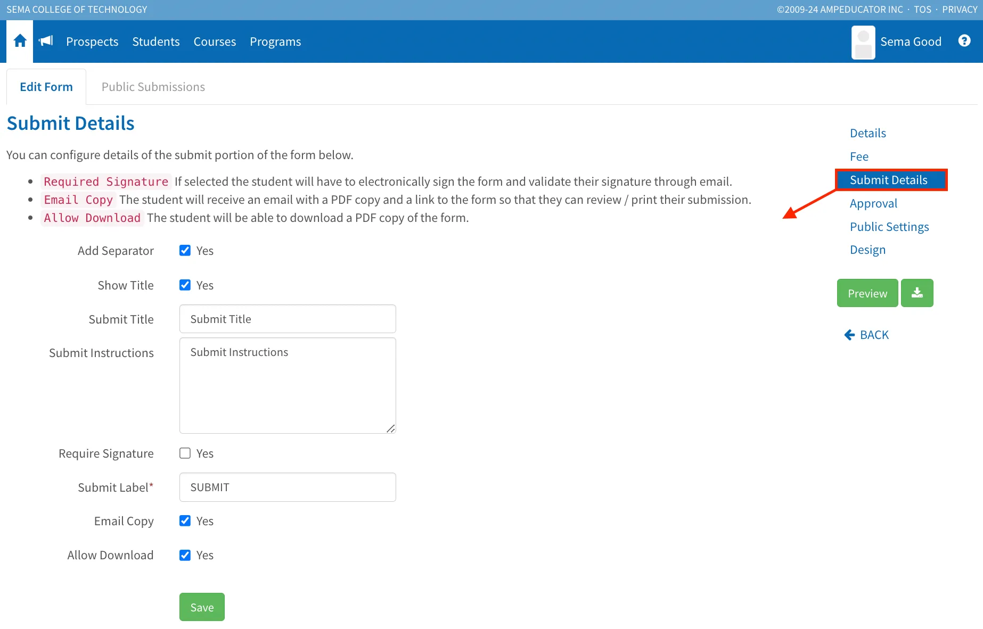983x629 pixels.
Task: Open the Details section link
Action: tap(868, 133)
